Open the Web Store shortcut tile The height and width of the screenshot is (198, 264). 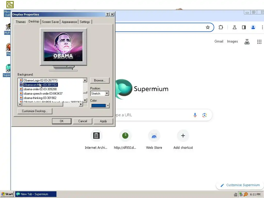tap(154, 136)
